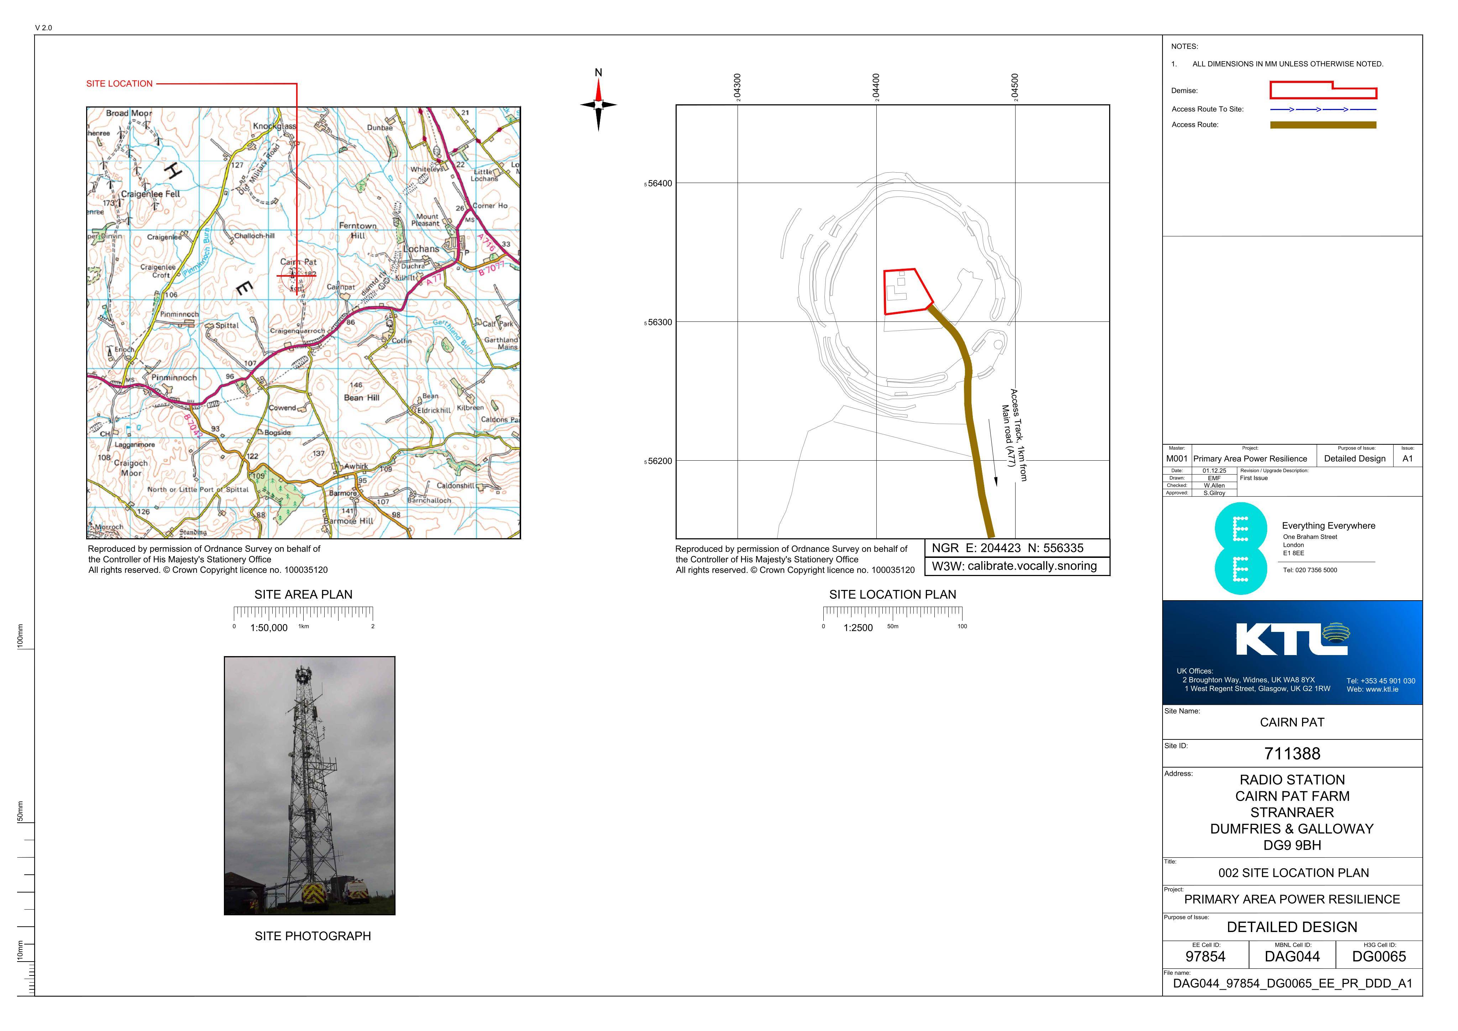Viewport: 1458px width, 1031px height.
Task: Click PRIMARY AREA POWER RESILIENCE project text
Action: (1292, 900)
